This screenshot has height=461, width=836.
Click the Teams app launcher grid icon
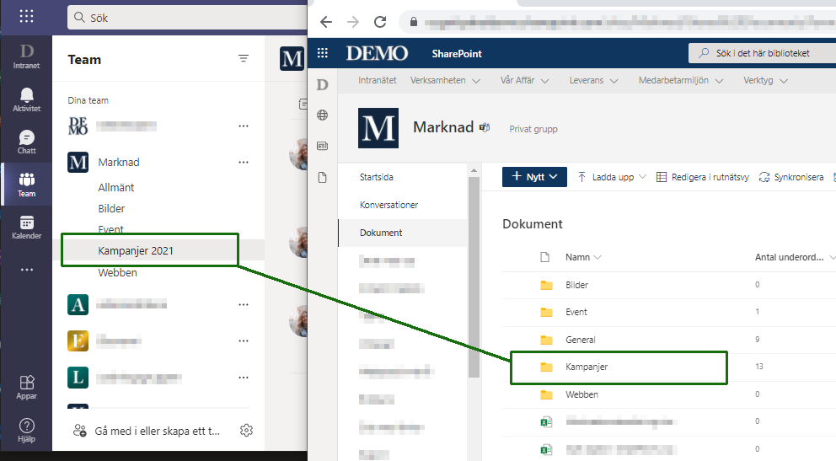click(x=26, y=16)
